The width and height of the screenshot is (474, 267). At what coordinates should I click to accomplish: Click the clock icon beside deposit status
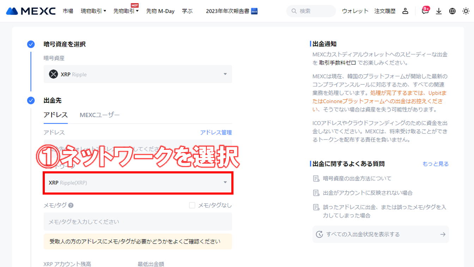[x=320, y=234]
